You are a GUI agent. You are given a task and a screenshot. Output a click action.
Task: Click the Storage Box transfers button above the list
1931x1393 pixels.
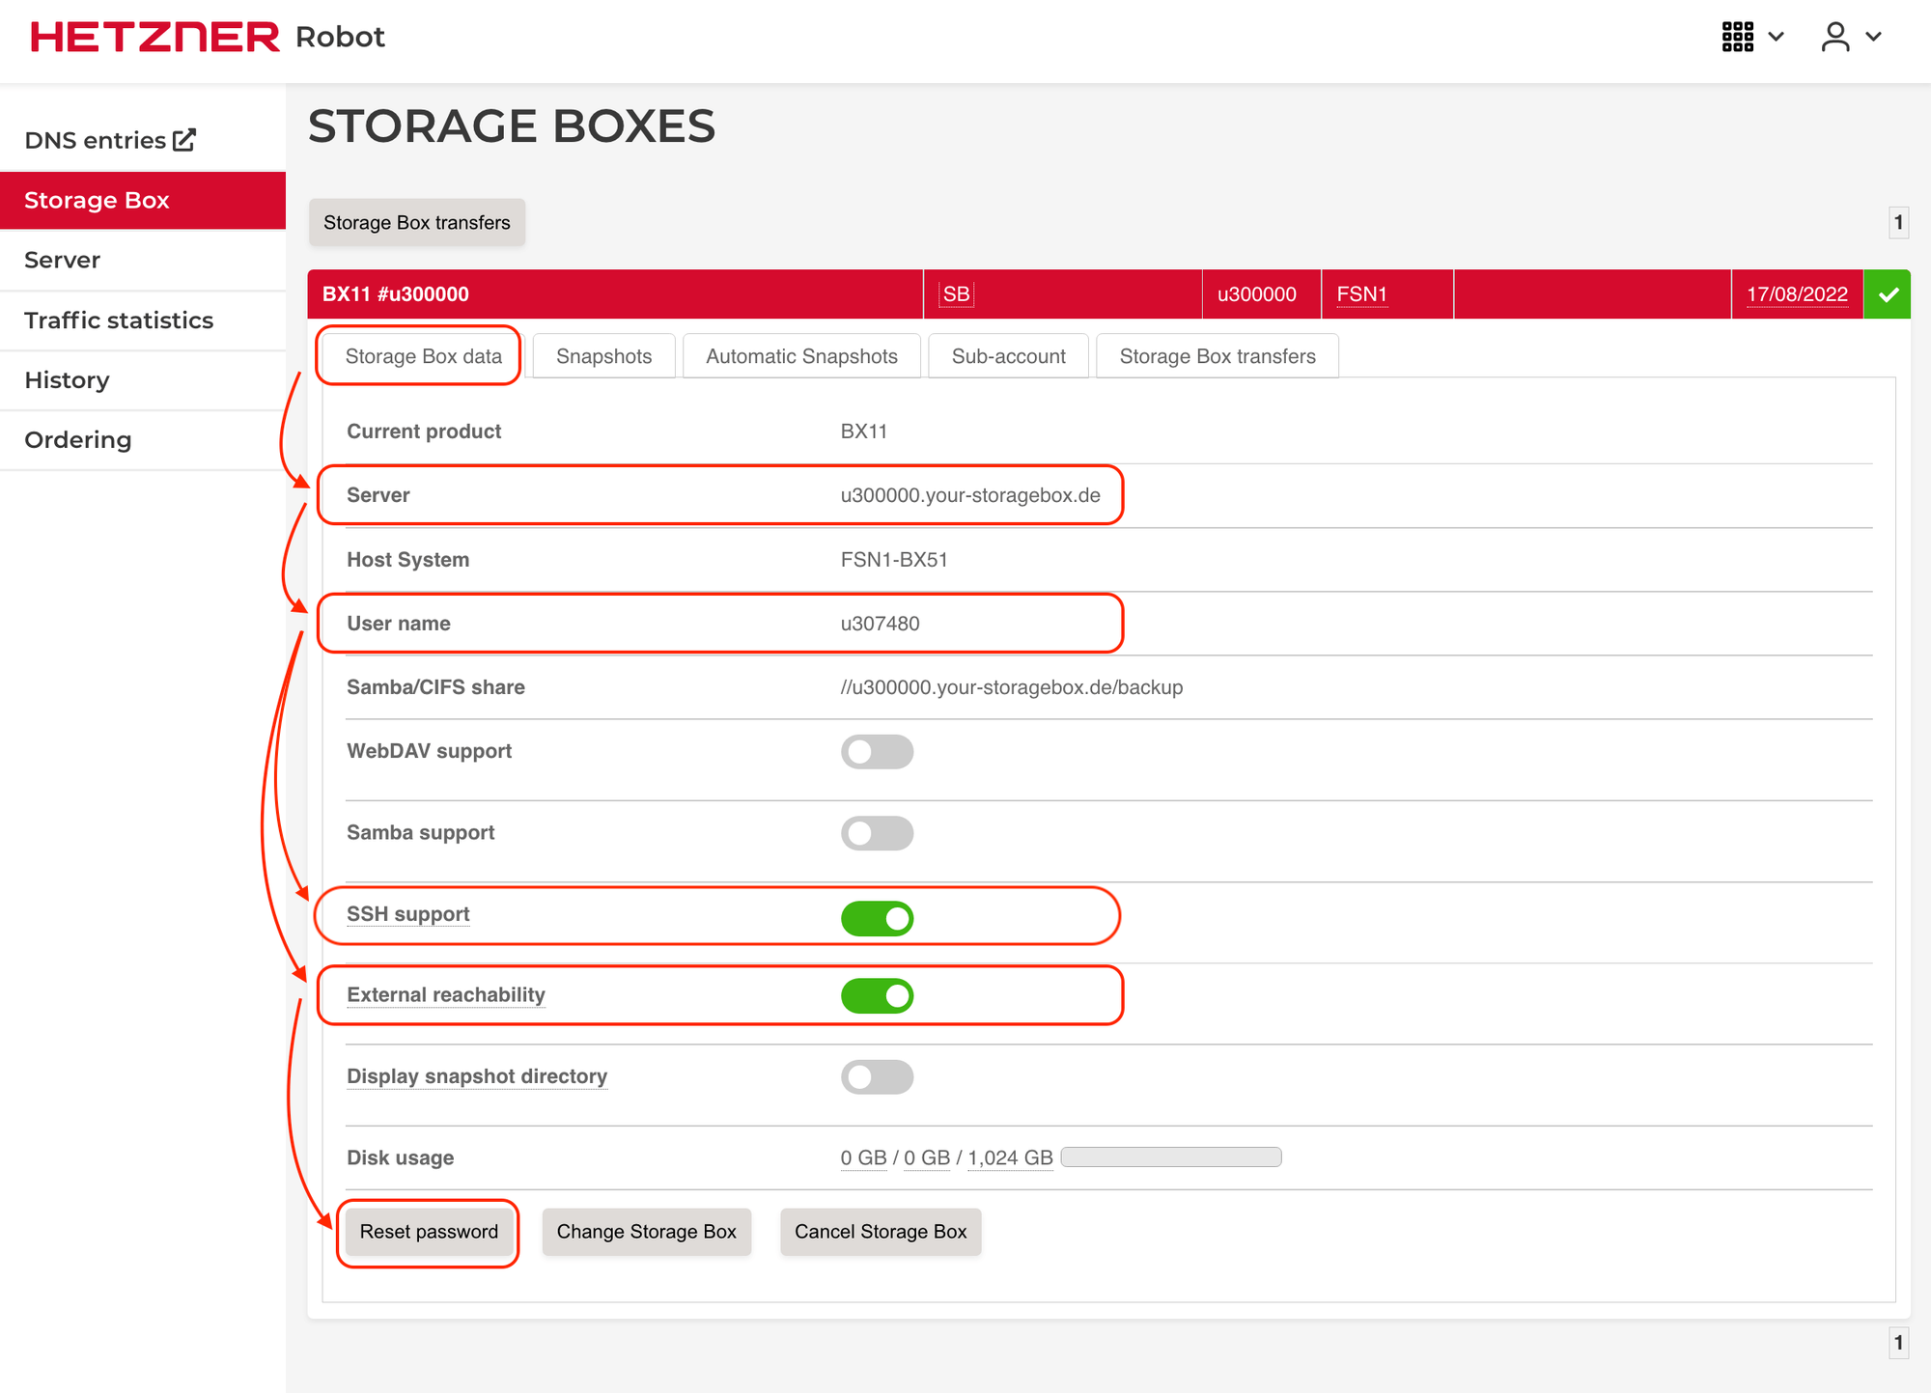click(x=417, y=222)
